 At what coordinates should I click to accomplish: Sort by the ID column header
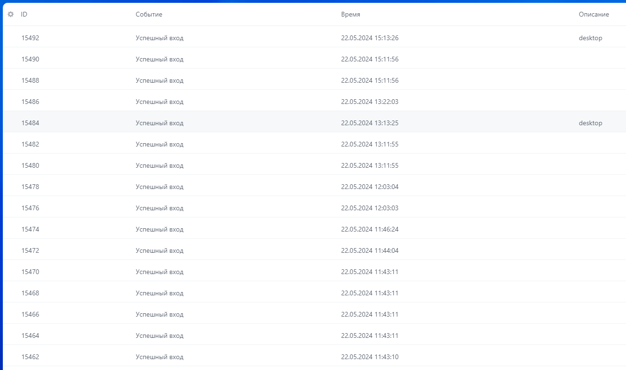click(24, 15)
